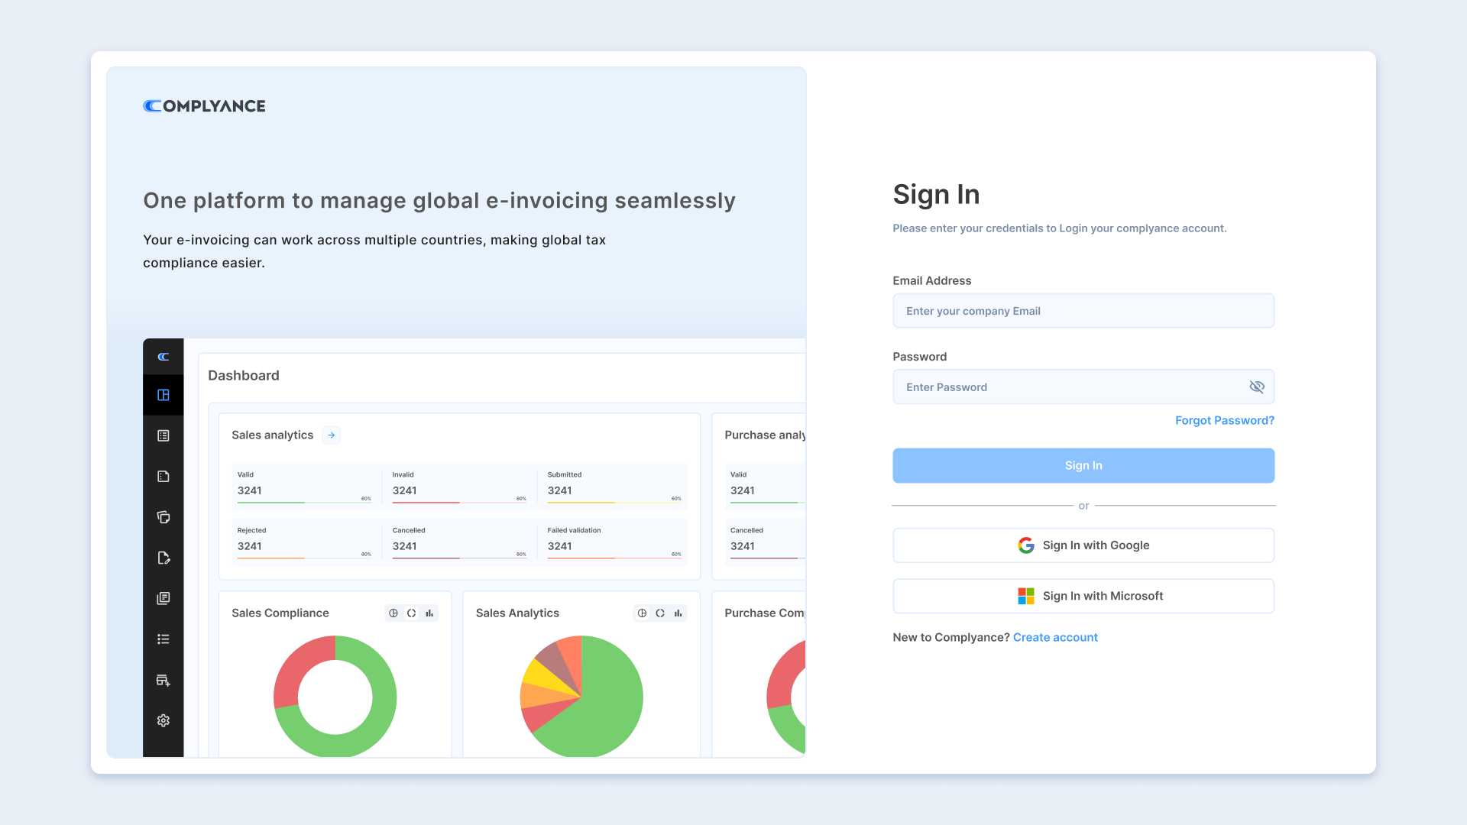Toggle password visibility eye icon
Screen dimensions: 1467x825
coord(1256,387)
